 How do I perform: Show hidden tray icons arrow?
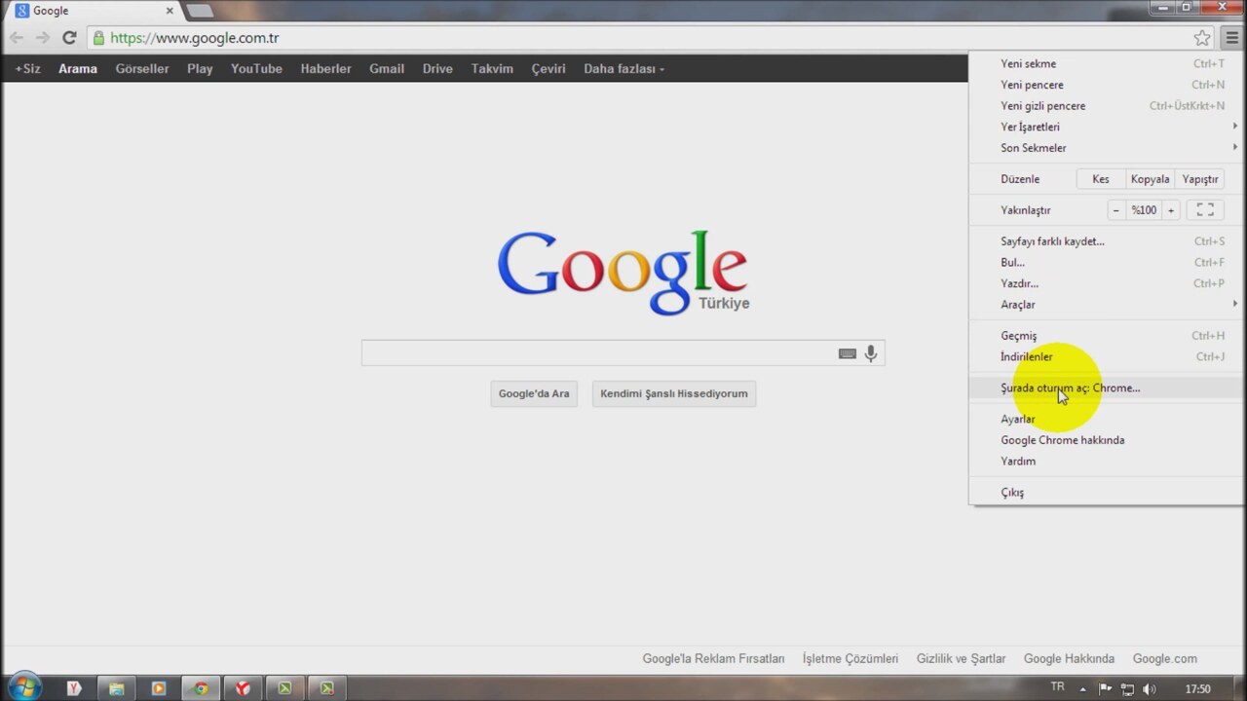point(1082,688)
